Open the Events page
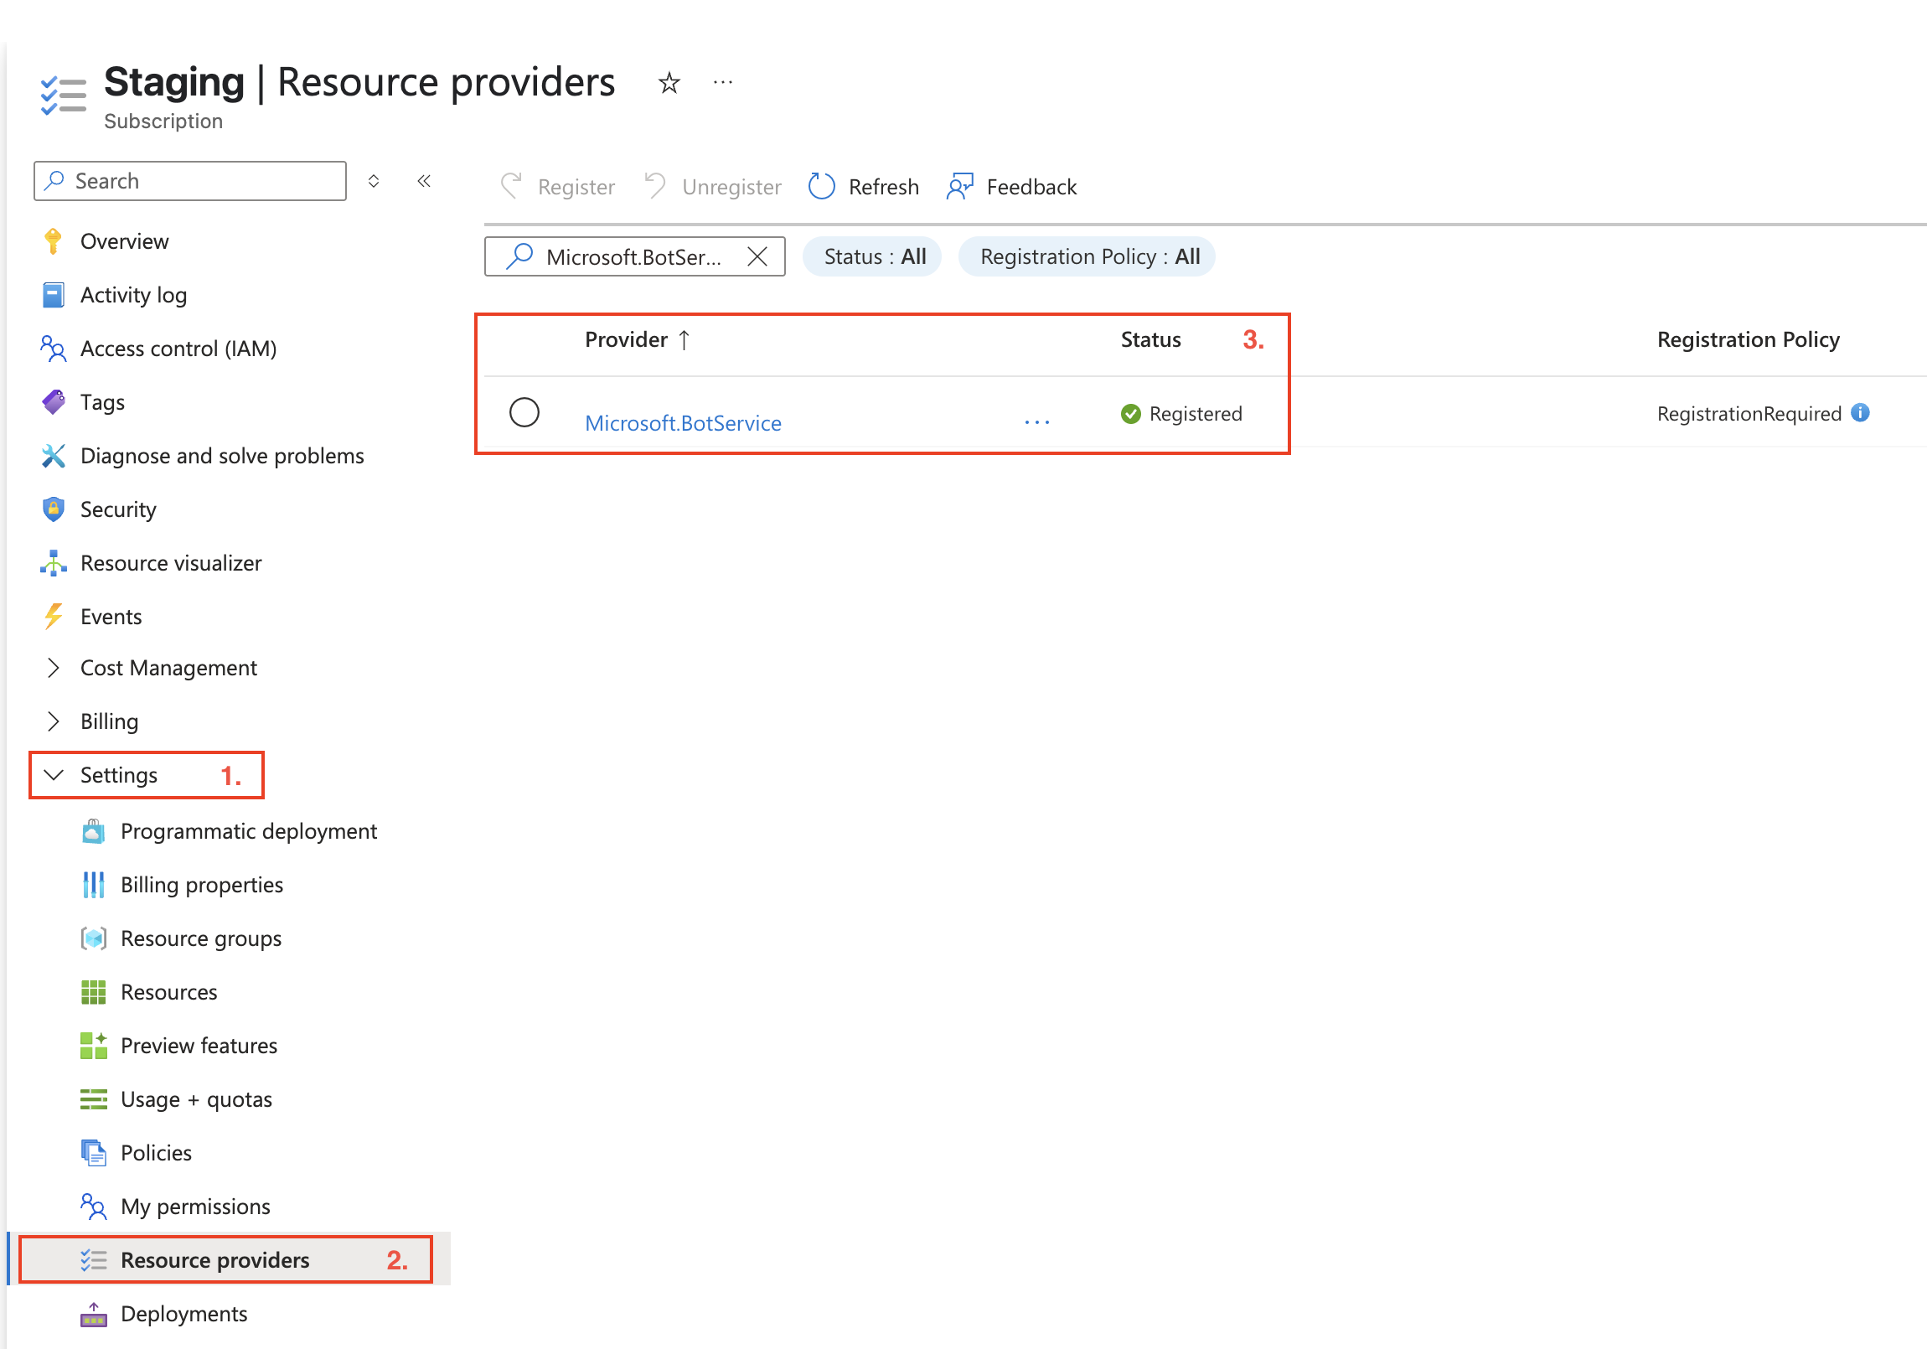Image resolution: width=1927 pixels, height=1349 pixels. tap(111, 617)
